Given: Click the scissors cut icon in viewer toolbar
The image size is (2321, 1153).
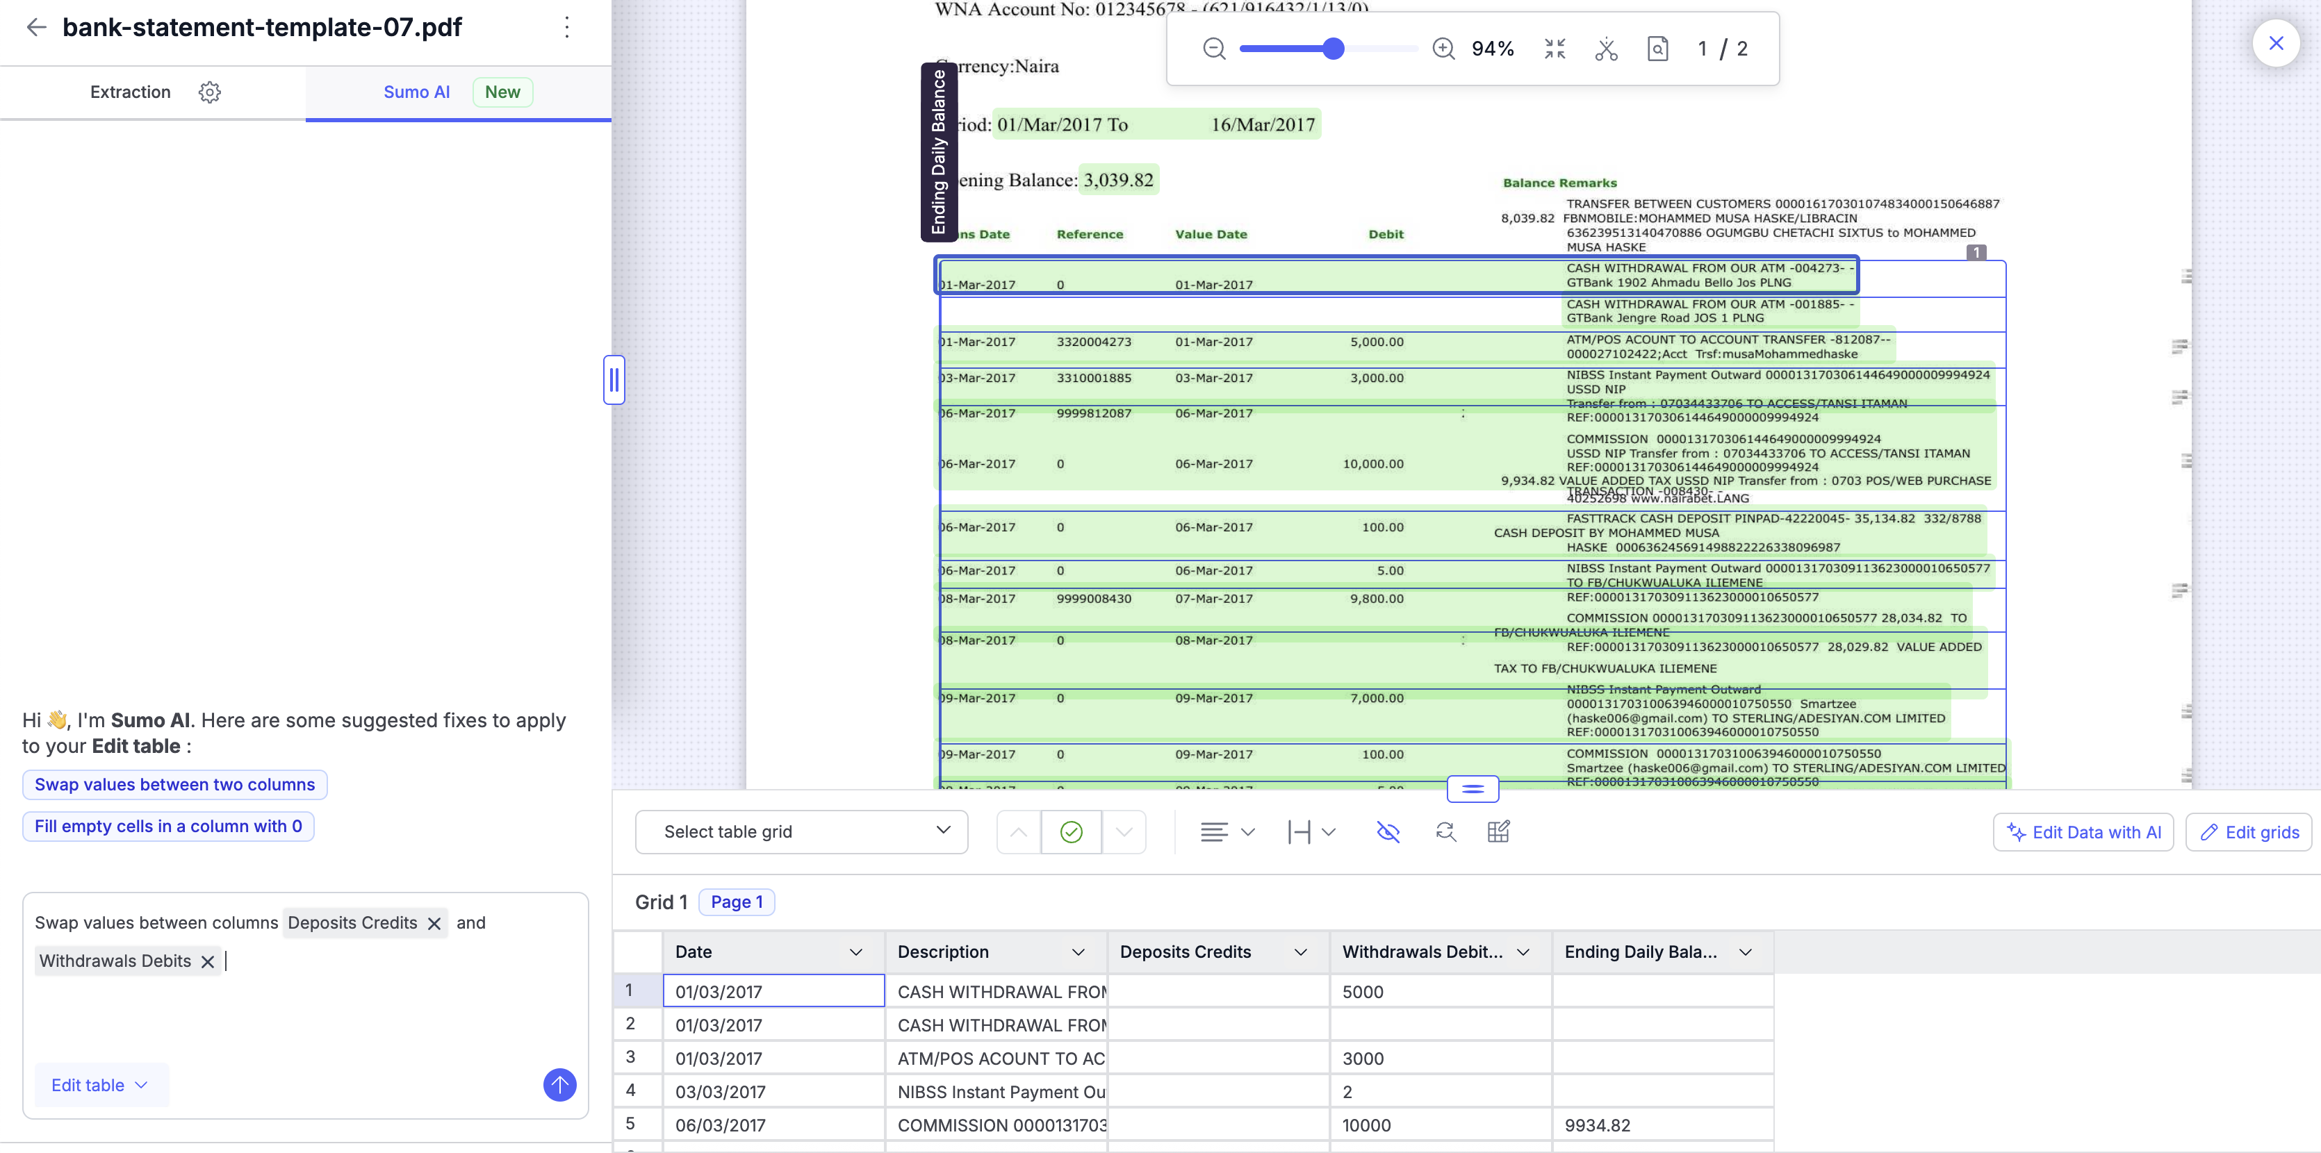Looking at the screenshot, I should click(1606, 49).
